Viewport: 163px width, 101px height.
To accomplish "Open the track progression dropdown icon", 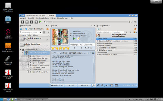I will (x=103, y=85).
